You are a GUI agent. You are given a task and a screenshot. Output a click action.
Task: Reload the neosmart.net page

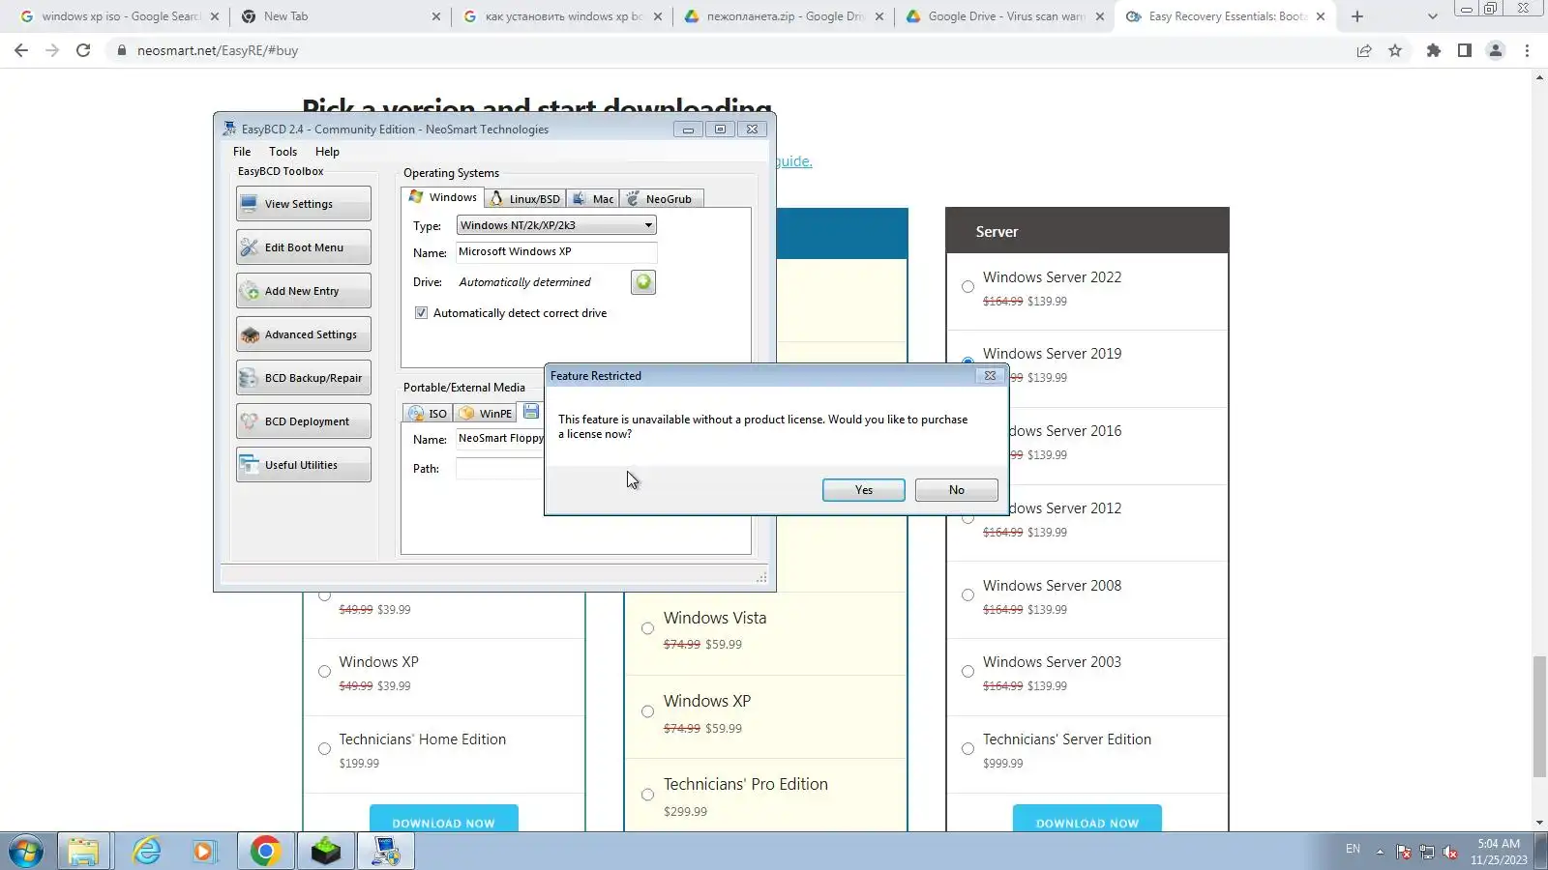tap(83, 50)
